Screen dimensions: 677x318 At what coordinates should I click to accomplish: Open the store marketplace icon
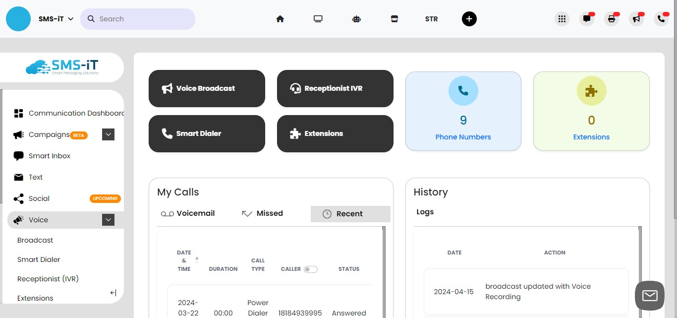click(x=395, y=19)
